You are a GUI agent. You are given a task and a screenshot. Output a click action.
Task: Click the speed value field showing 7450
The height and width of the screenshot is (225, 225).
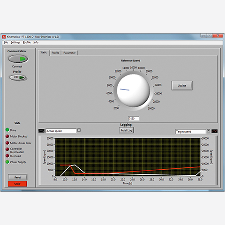pyautogui.click(x=134, y=119)
